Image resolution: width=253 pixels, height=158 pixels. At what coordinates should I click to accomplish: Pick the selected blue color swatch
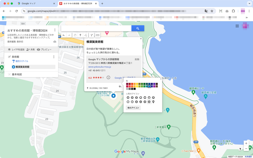point(149,86)
